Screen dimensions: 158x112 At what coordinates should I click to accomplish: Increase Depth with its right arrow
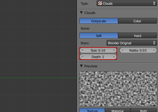[114, 57]
